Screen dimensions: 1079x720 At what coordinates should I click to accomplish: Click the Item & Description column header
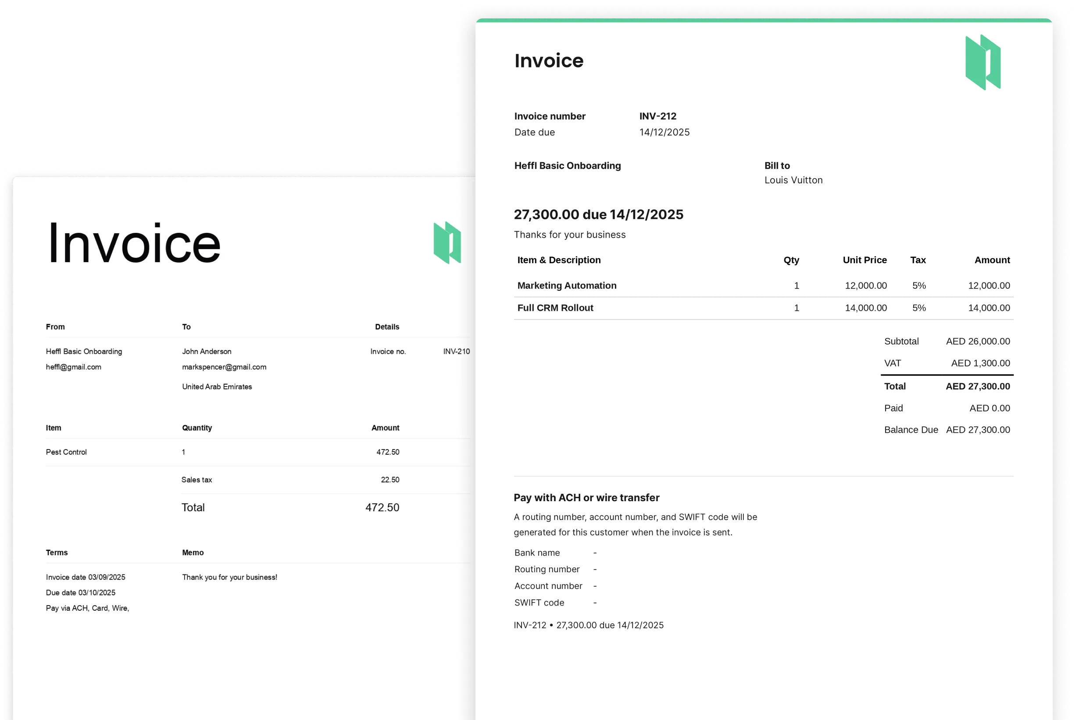(559, 260)
